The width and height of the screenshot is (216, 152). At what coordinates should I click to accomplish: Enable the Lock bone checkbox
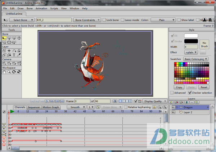104,20
